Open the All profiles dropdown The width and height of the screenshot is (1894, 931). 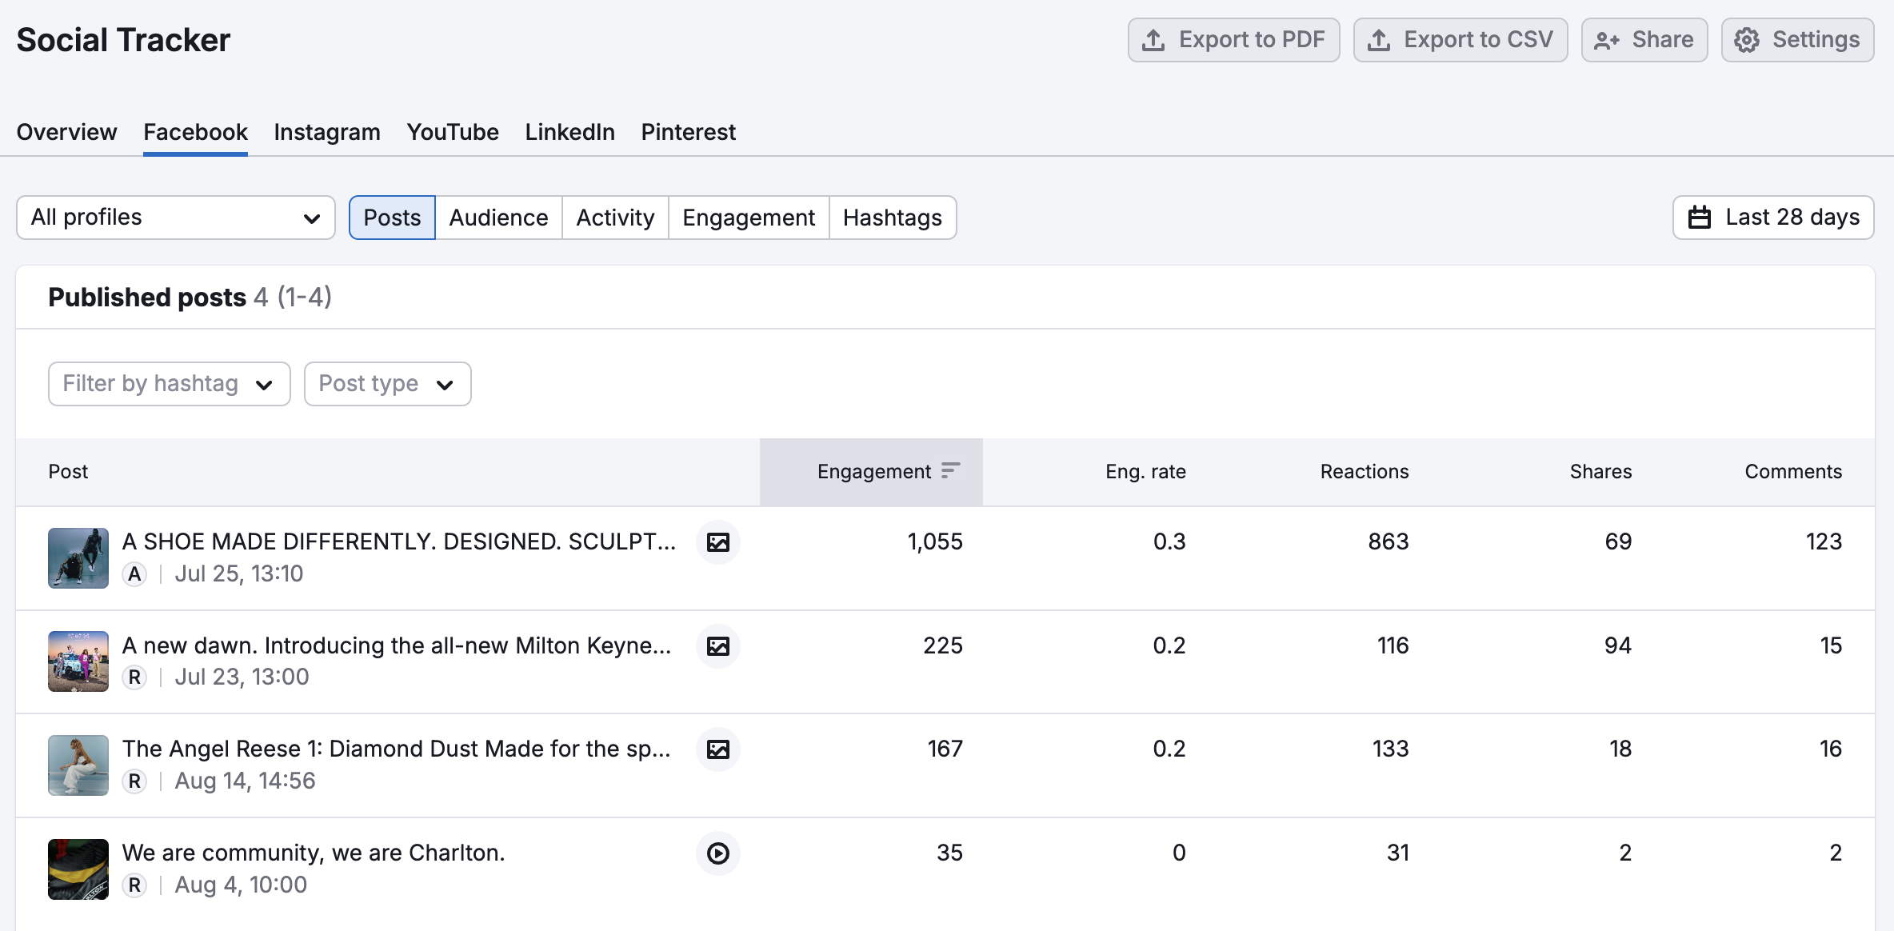coord(175,217)
